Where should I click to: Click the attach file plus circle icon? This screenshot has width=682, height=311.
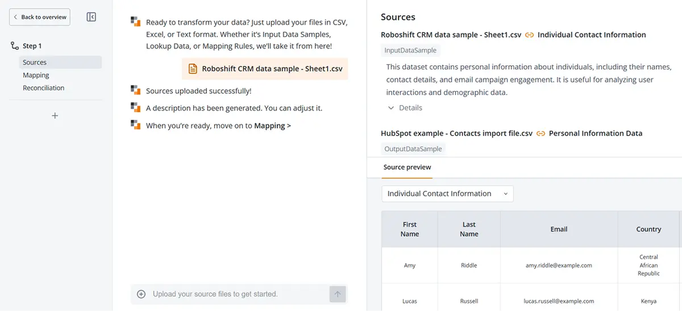pos(141,294)
